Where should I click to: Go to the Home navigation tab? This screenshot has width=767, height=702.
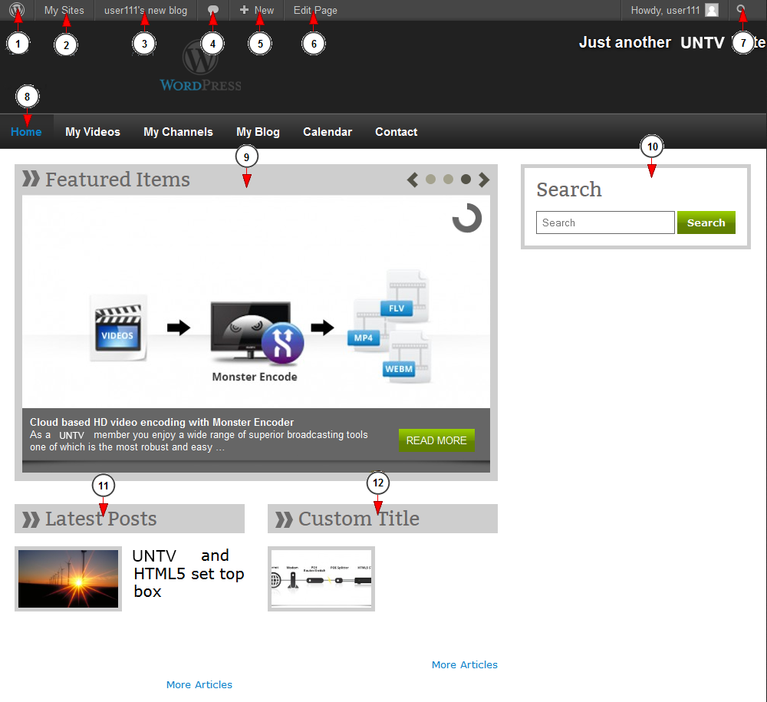26,132
